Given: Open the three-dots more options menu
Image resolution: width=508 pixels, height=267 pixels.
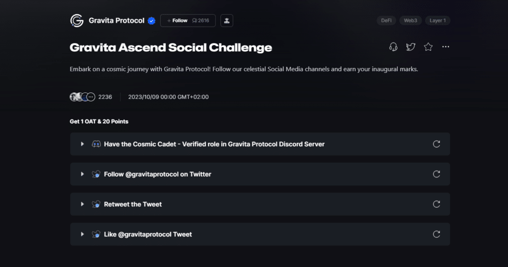Looking at the screenshot, I should tap(446, 47).
